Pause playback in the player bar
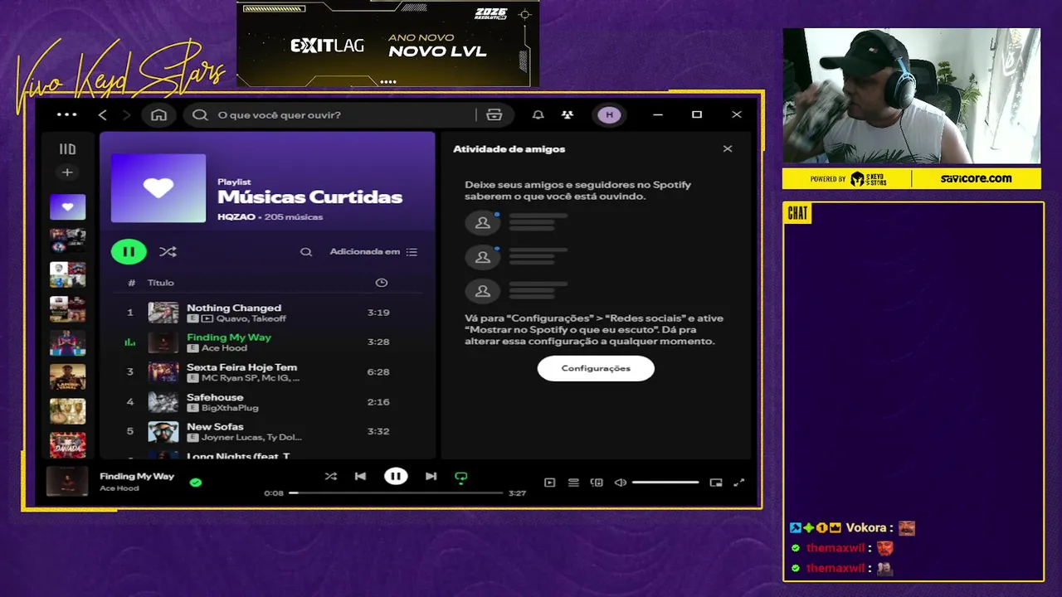1062x597 pixels. click(396, 476)
